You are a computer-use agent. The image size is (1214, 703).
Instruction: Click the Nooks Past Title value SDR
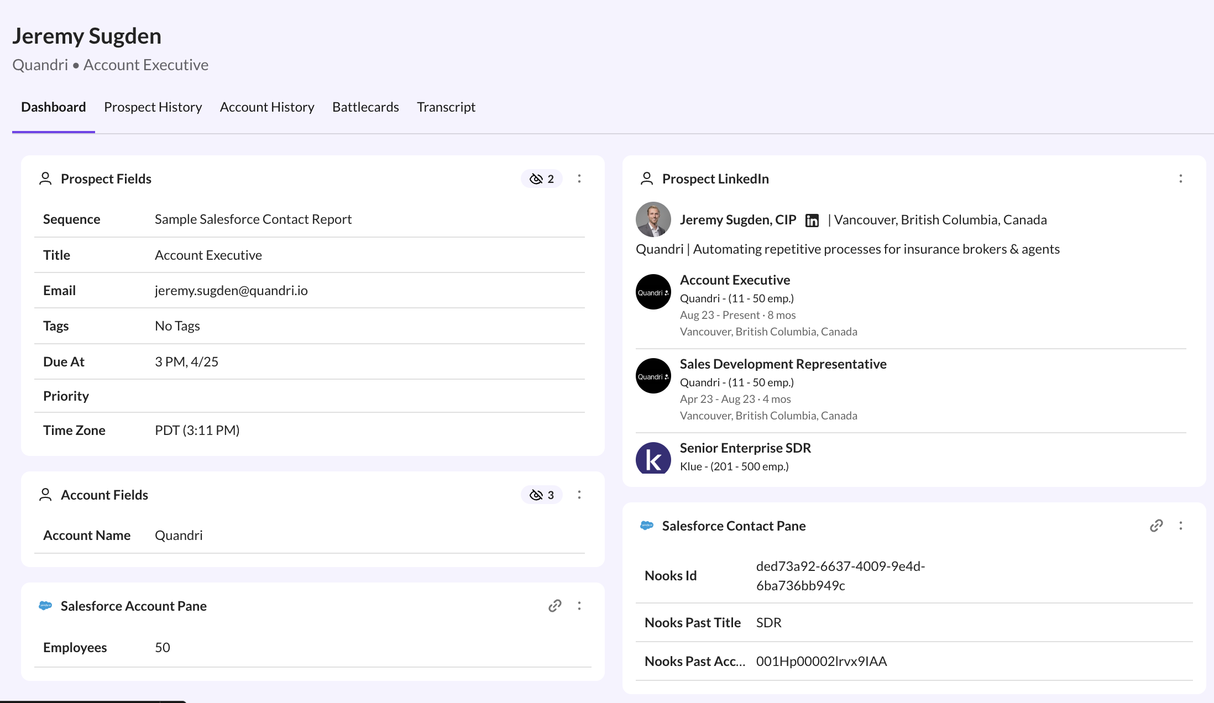pyautogui.click(x=769, y=623)
